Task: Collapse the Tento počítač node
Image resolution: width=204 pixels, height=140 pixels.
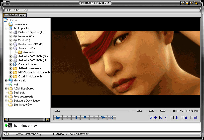Action: (6, 28)
